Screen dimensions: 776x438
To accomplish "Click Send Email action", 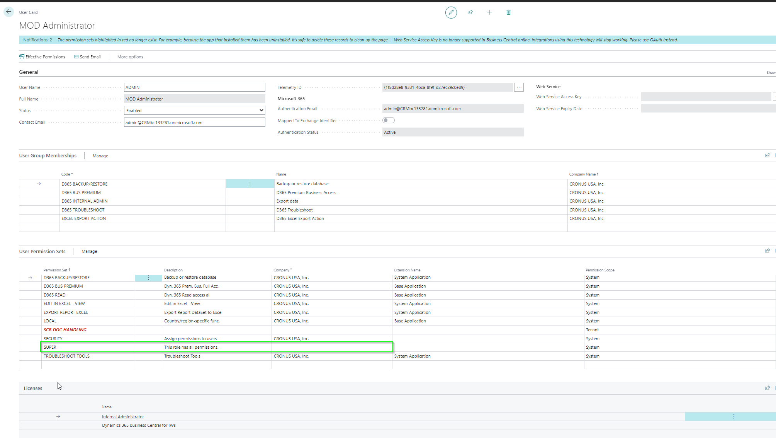I will [x=87, y=57].
